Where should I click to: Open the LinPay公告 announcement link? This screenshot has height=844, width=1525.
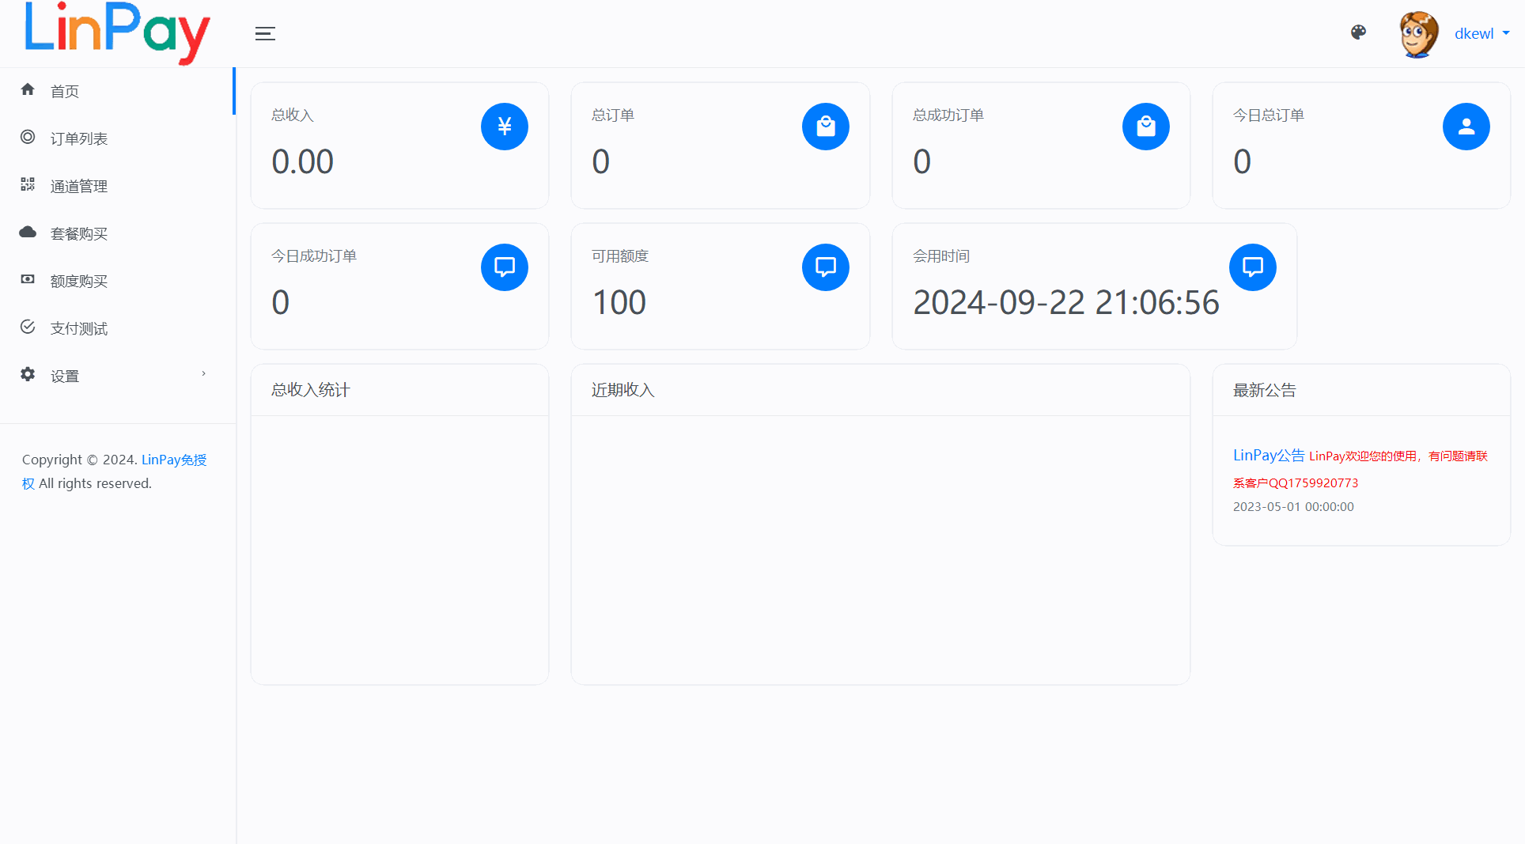pos(1268,455)
